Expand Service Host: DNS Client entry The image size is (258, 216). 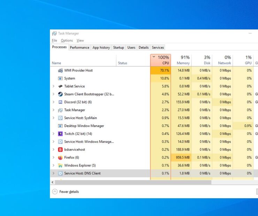[x=53, y=173]
